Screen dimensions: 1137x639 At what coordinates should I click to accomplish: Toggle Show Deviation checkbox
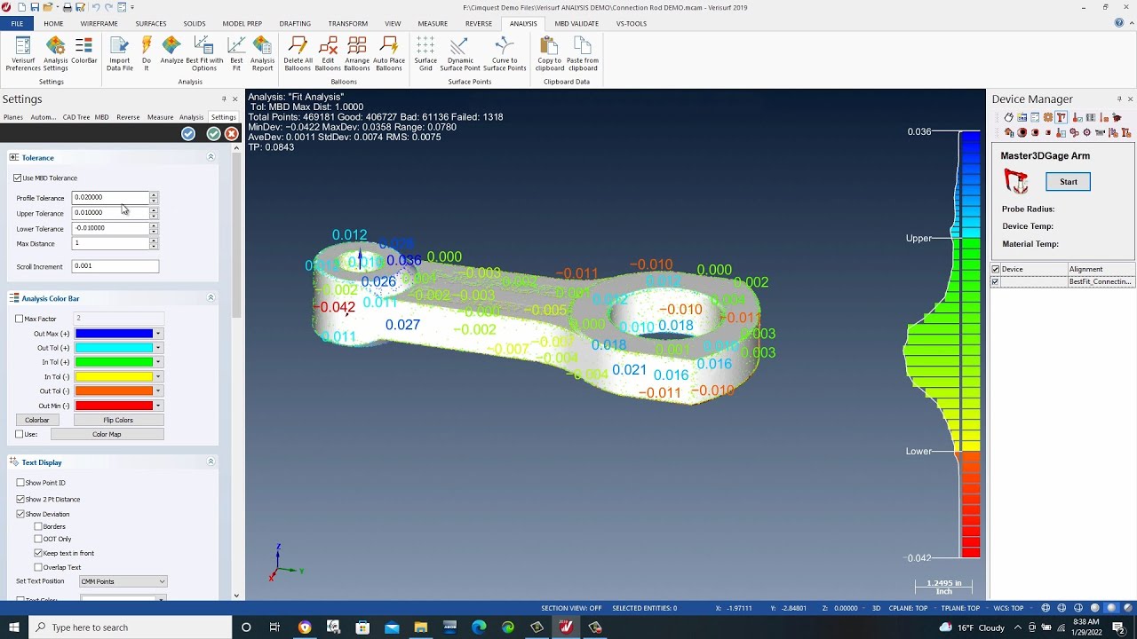coord(20,514)
